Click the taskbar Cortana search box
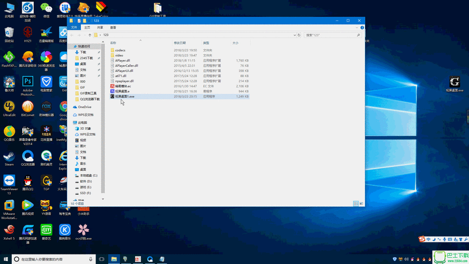Screen dimensions: 469x264 point(53,259)
